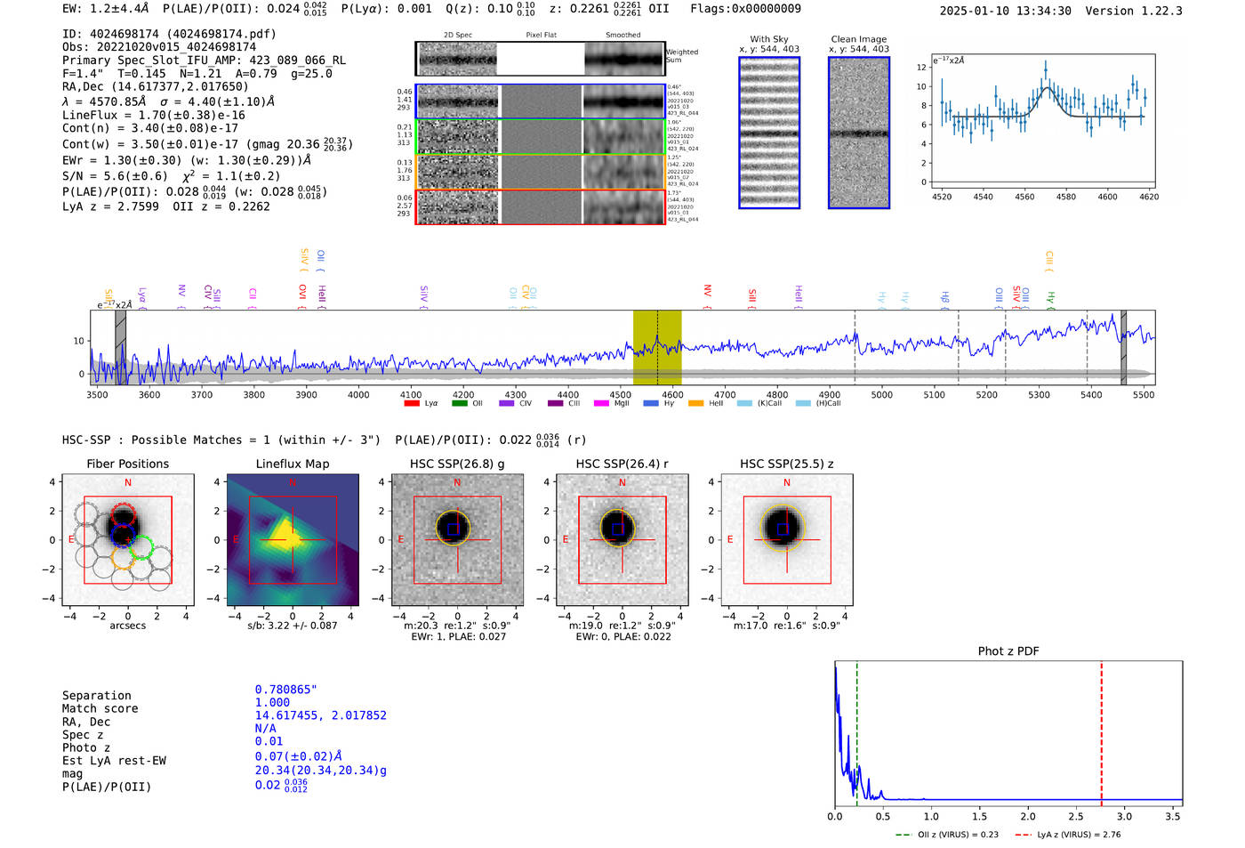Click the green OII legend swatch
This screenshot has height=848, width=1245.
point(459,404)
